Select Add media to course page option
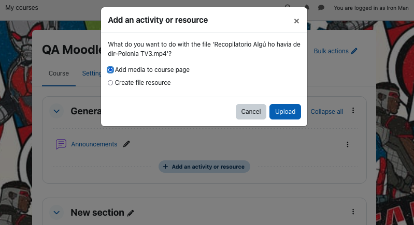The image size is (414, 225). click(x=110, y=70)
